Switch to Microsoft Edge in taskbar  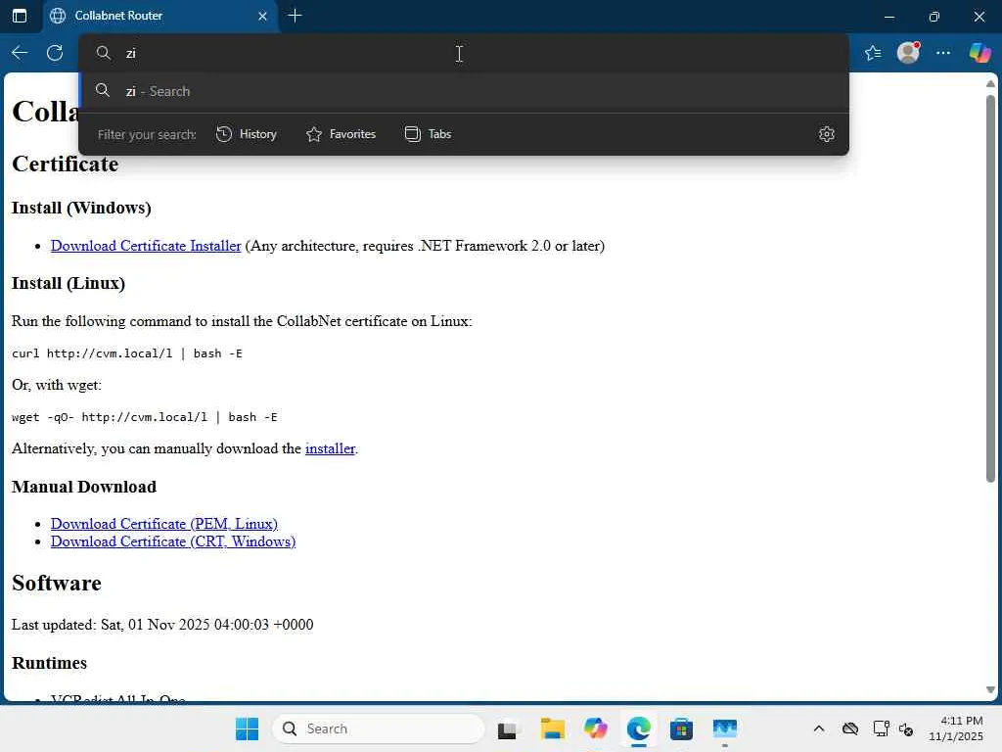click(638, 728)
